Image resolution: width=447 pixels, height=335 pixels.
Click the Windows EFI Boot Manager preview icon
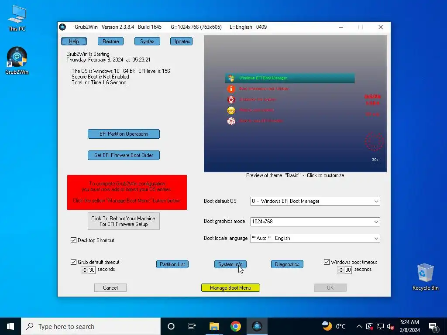coord(231,78)
